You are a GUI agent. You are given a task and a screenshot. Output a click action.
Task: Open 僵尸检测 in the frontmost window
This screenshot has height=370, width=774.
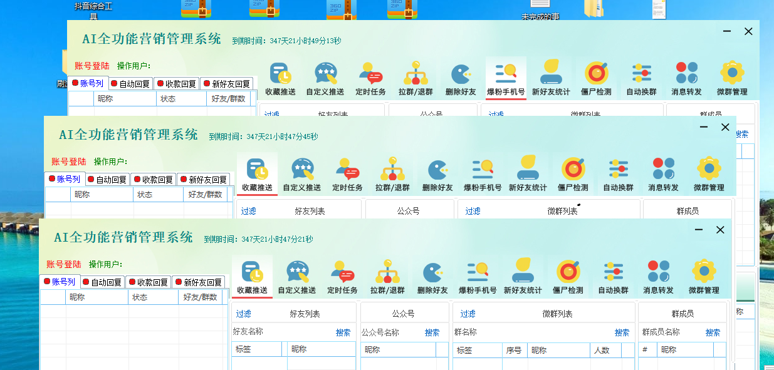[x=568, y=277]
